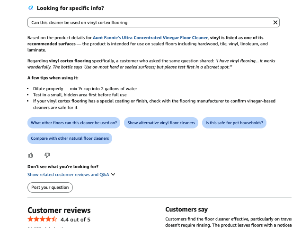Open Show related customer reviews and Q&A

[x=68, y=175]
